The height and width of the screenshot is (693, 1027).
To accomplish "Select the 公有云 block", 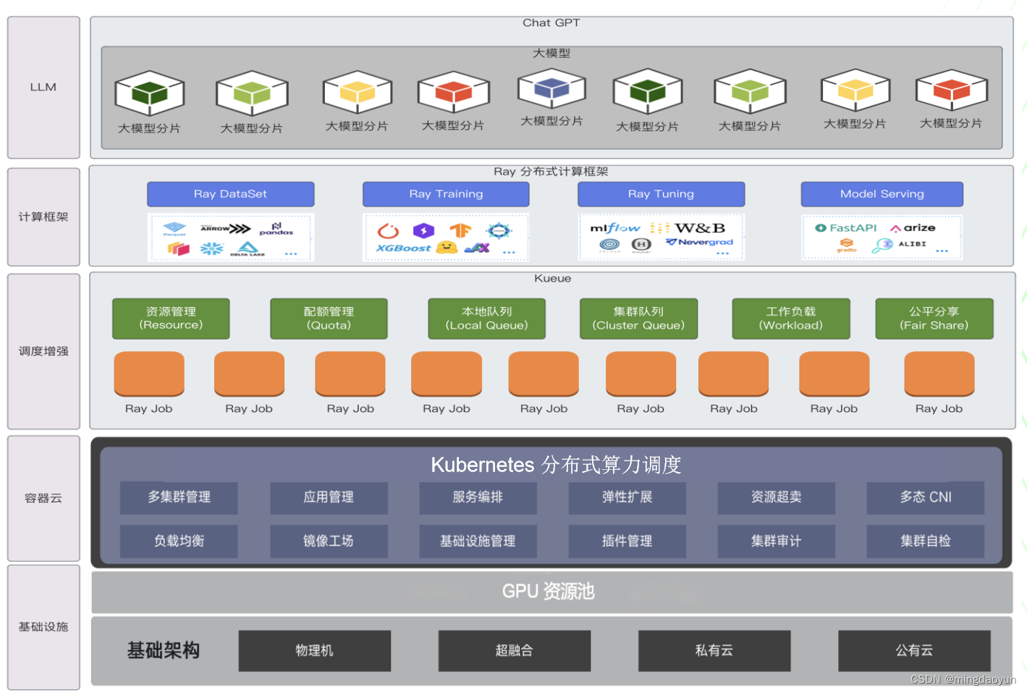I will [914, 650].
